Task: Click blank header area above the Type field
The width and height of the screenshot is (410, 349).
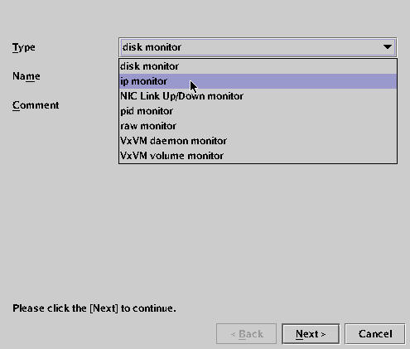Action: coord(205,17)
